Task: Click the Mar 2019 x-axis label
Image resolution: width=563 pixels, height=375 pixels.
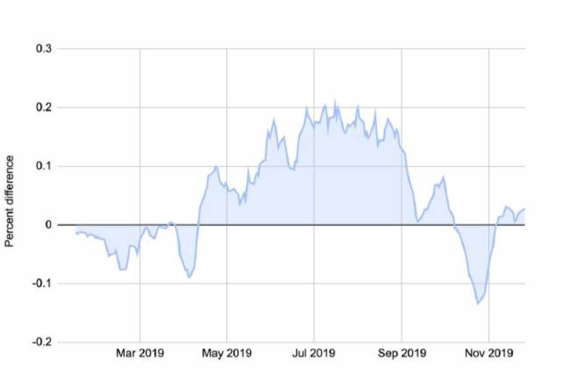Action: [139, 353]
